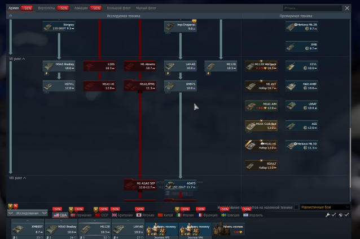360x239 pixels.
Task: Select the ADATS vehicle in rank VIII
Action: coord(180,185)
